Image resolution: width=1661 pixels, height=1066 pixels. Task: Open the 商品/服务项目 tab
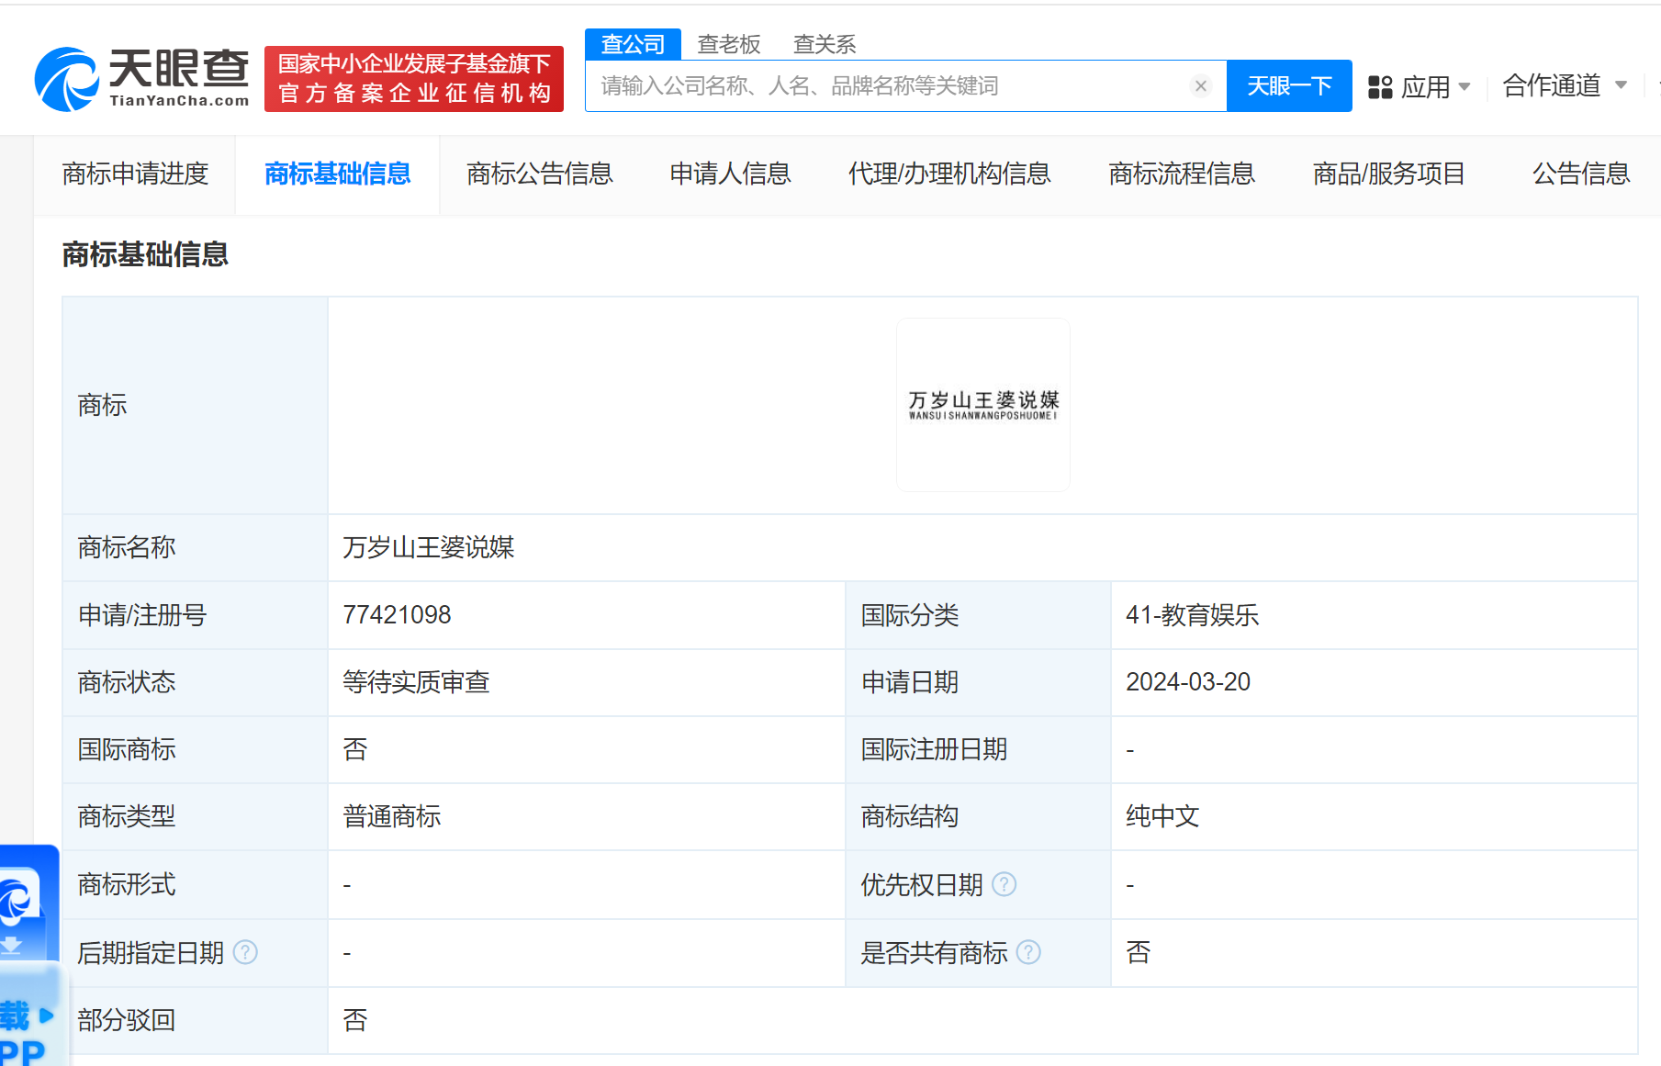click(1388, 174)
